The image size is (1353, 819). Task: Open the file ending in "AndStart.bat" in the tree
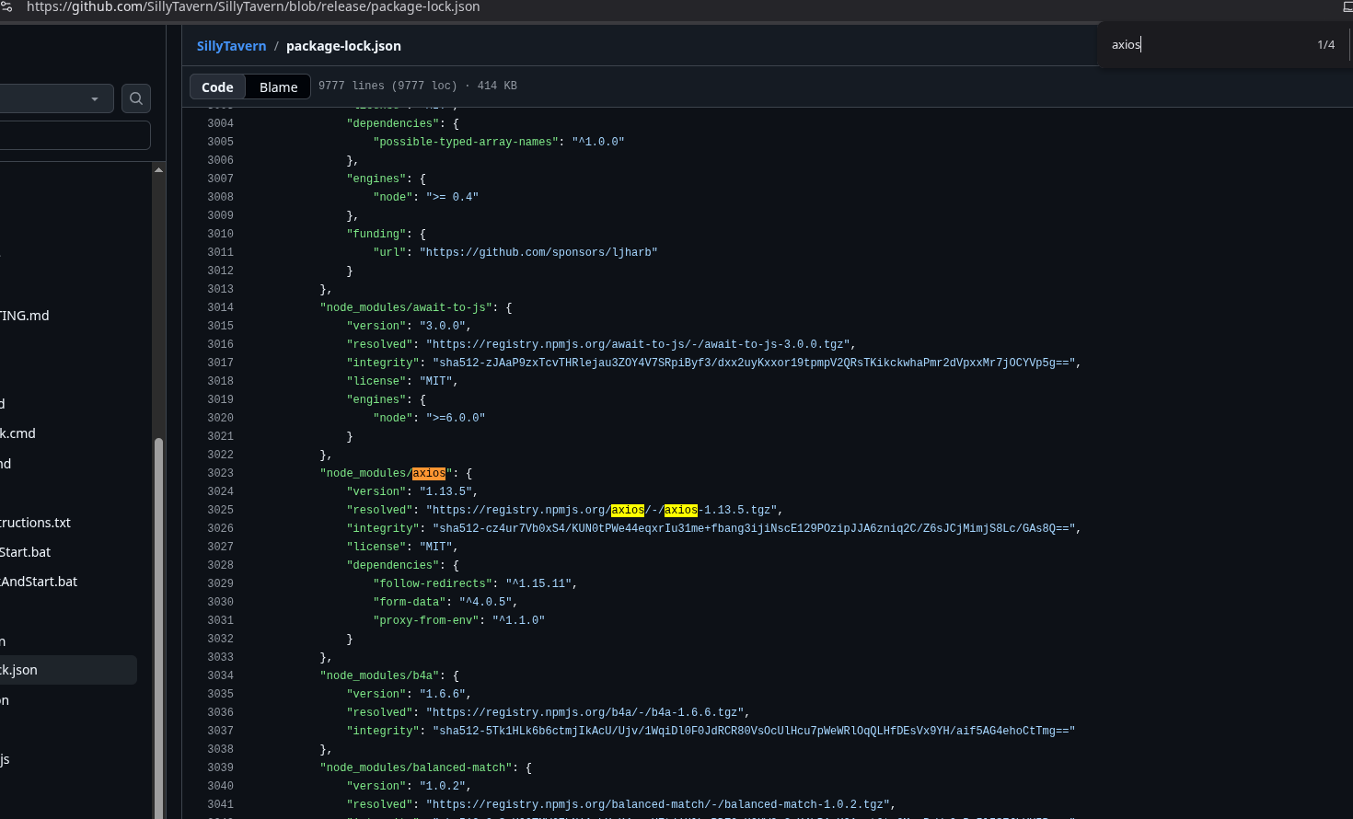[x=39, y=582]
